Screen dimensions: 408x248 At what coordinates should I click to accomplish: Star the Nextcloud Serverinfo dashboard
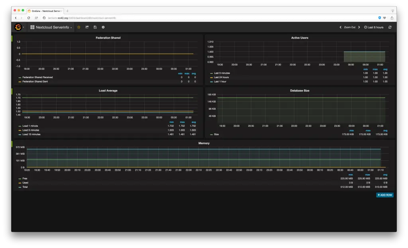click(78, 27)
